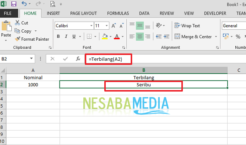The image size is (246, 145).
Task: Open the Clipboard dialog launcher
Action: (x=50, y=48)
